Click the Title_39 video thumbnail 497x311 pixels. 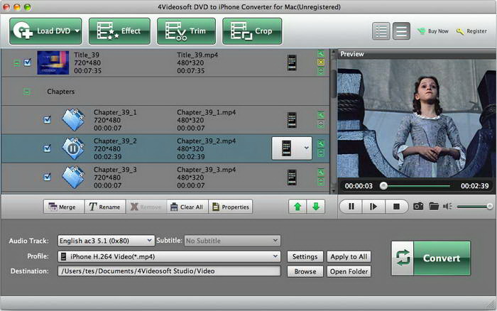click(53, 62)
